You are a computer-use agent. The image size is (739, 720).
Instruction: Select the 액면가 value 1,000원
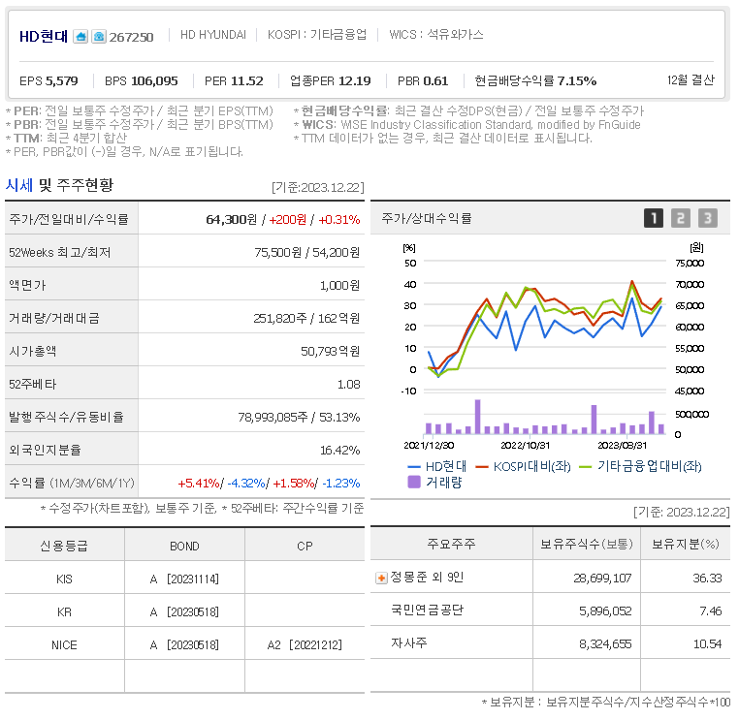pos(339,285)
